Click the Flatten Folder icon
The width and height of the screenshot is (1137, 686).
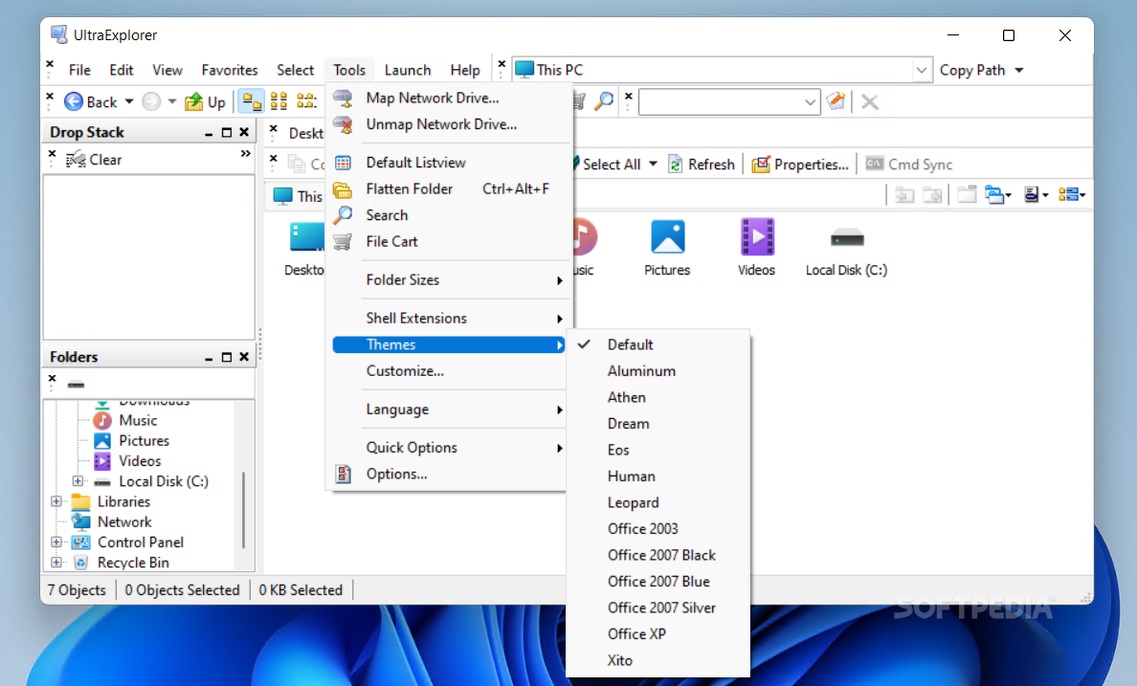(x=343, y=189)
